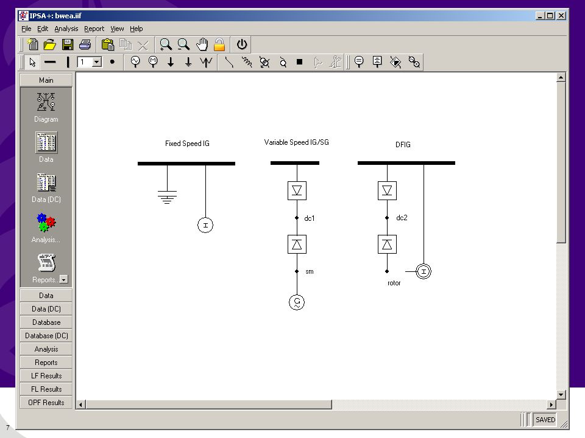Open the View menu

click(x=117, y=29)
